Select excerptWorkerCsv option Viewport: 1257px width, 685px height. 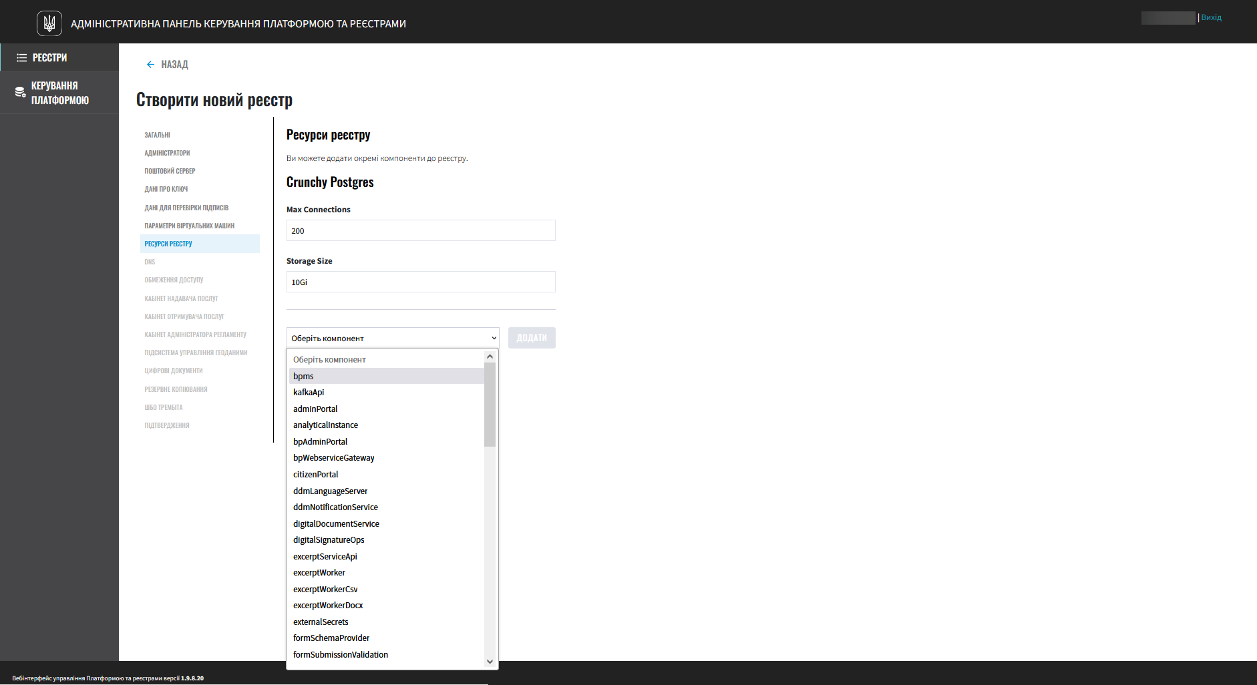pyautogui.click(x=386, y=589)
